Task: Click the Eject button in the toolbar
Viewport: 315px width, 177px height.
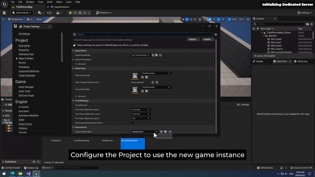Action: point(85,13)
